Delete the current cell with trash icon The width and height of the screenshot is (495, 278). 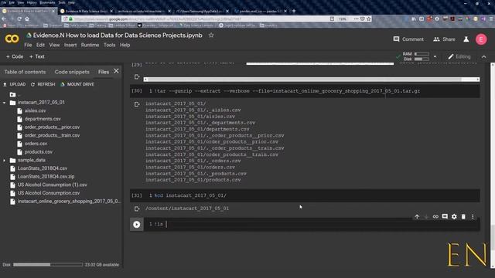[463, 216]
